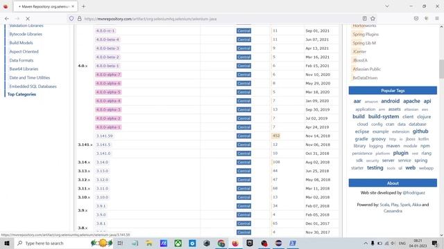Open a new browser tab
This screenshot has height=249, width=444.
[x=83, y=6]
